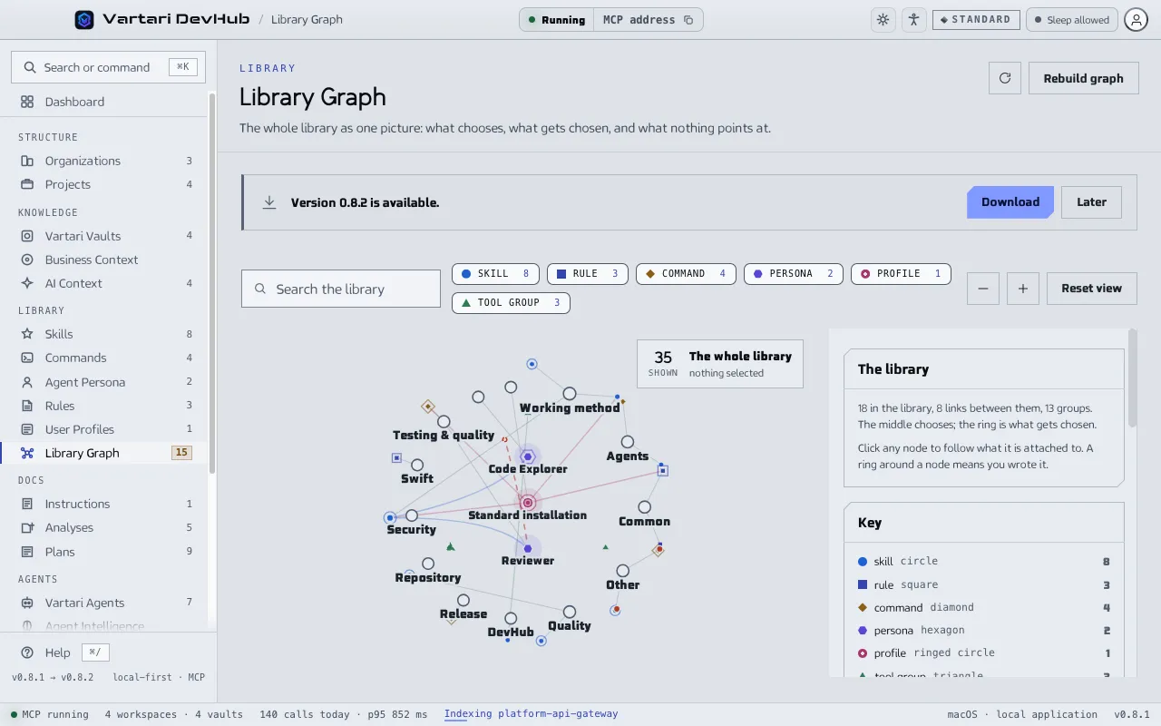Download version 0.8.2 update
This screenshot has width=1161, height=726.
click(1010, 202)
